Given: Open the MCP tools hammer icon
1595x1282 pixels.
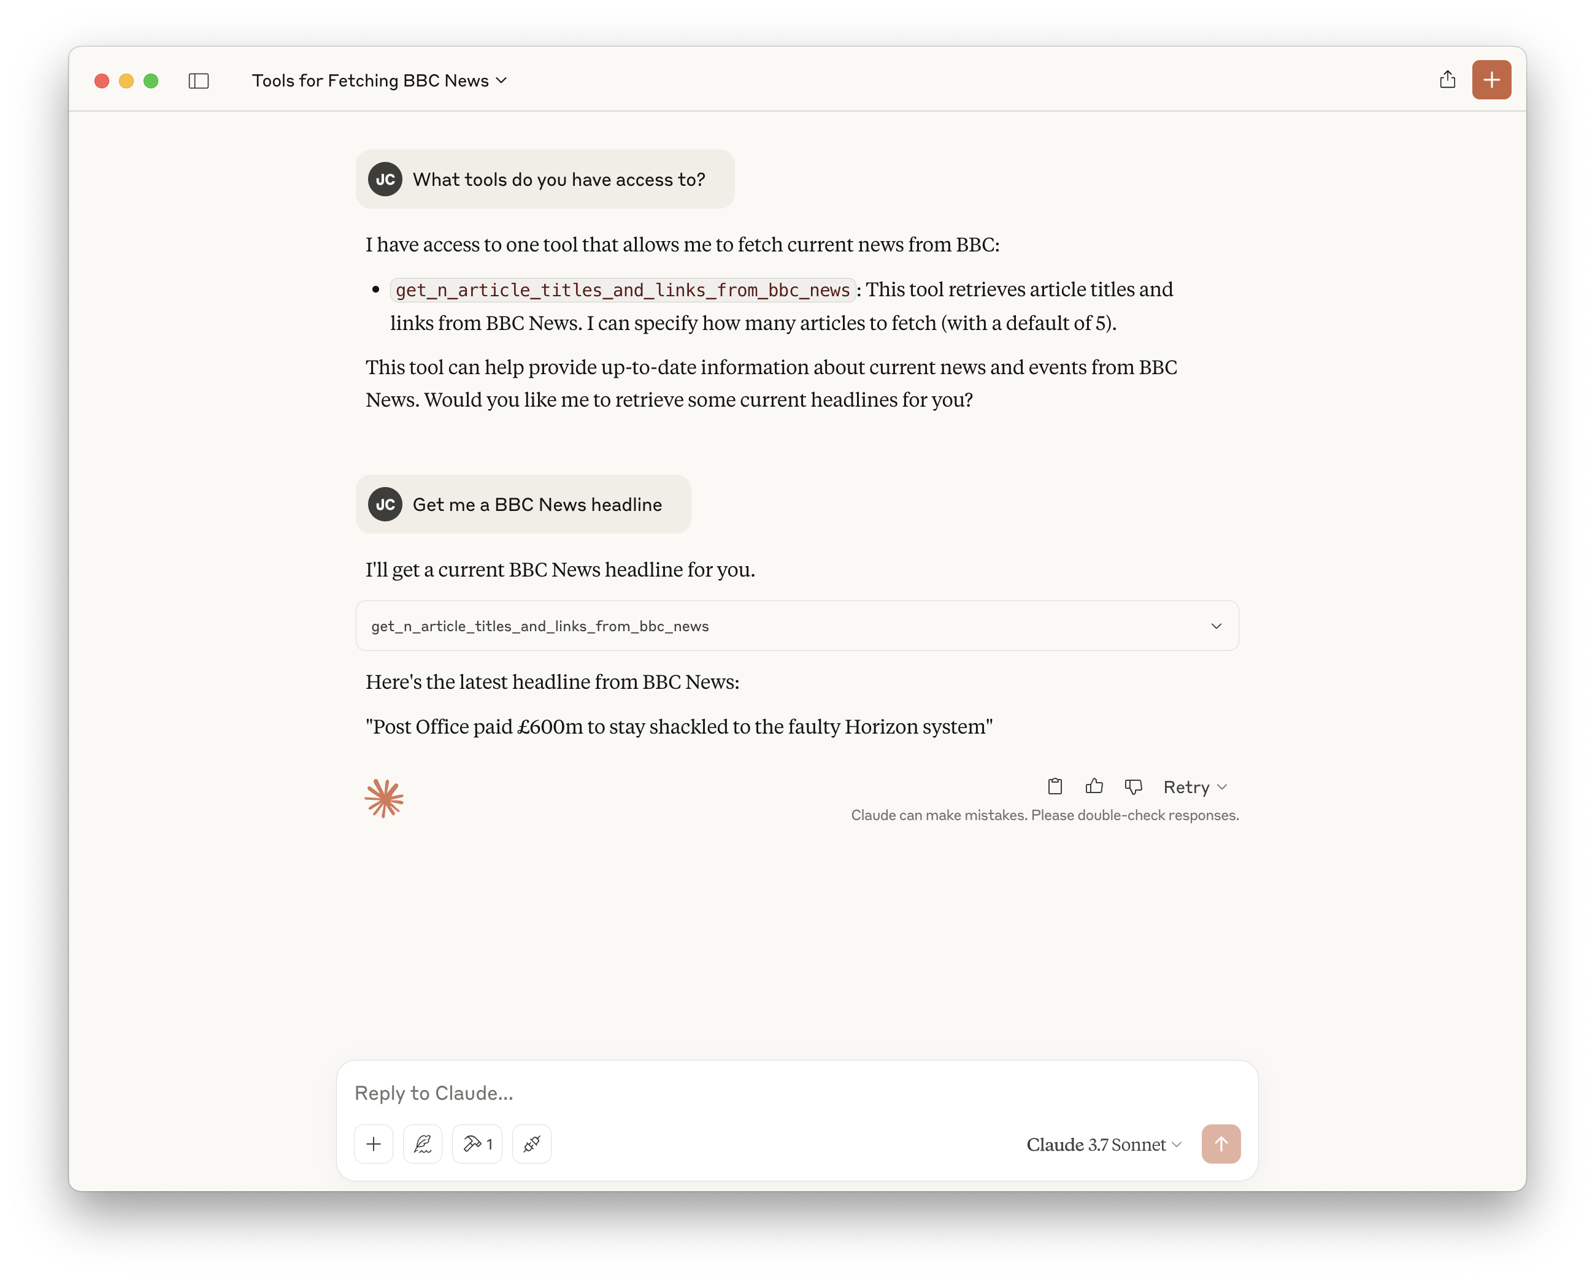Looking at the screenshot, I should [477, 1143].
